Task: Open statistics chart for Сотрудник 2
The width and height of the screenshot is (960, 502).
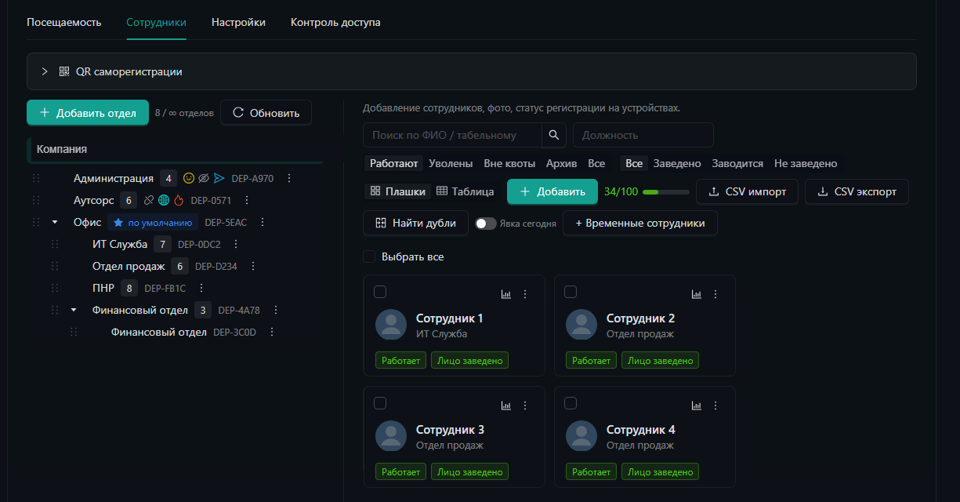Action: [x=697, y=294]
